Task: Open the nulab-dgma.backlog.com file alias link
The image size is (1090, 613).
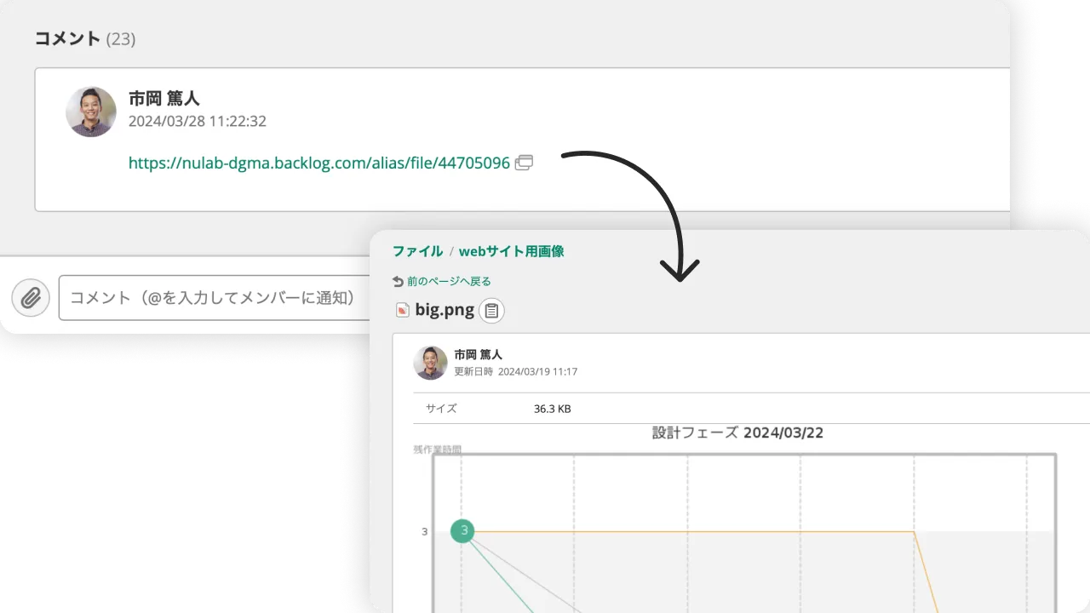Action: 319,163
